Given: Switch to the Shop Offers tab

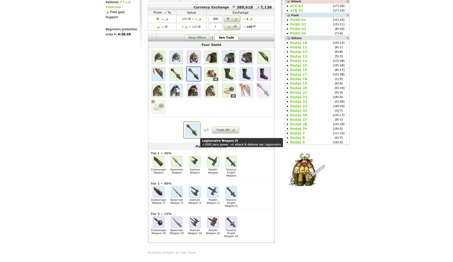Looking at the screenshot, I should click(x=197, y=38).
